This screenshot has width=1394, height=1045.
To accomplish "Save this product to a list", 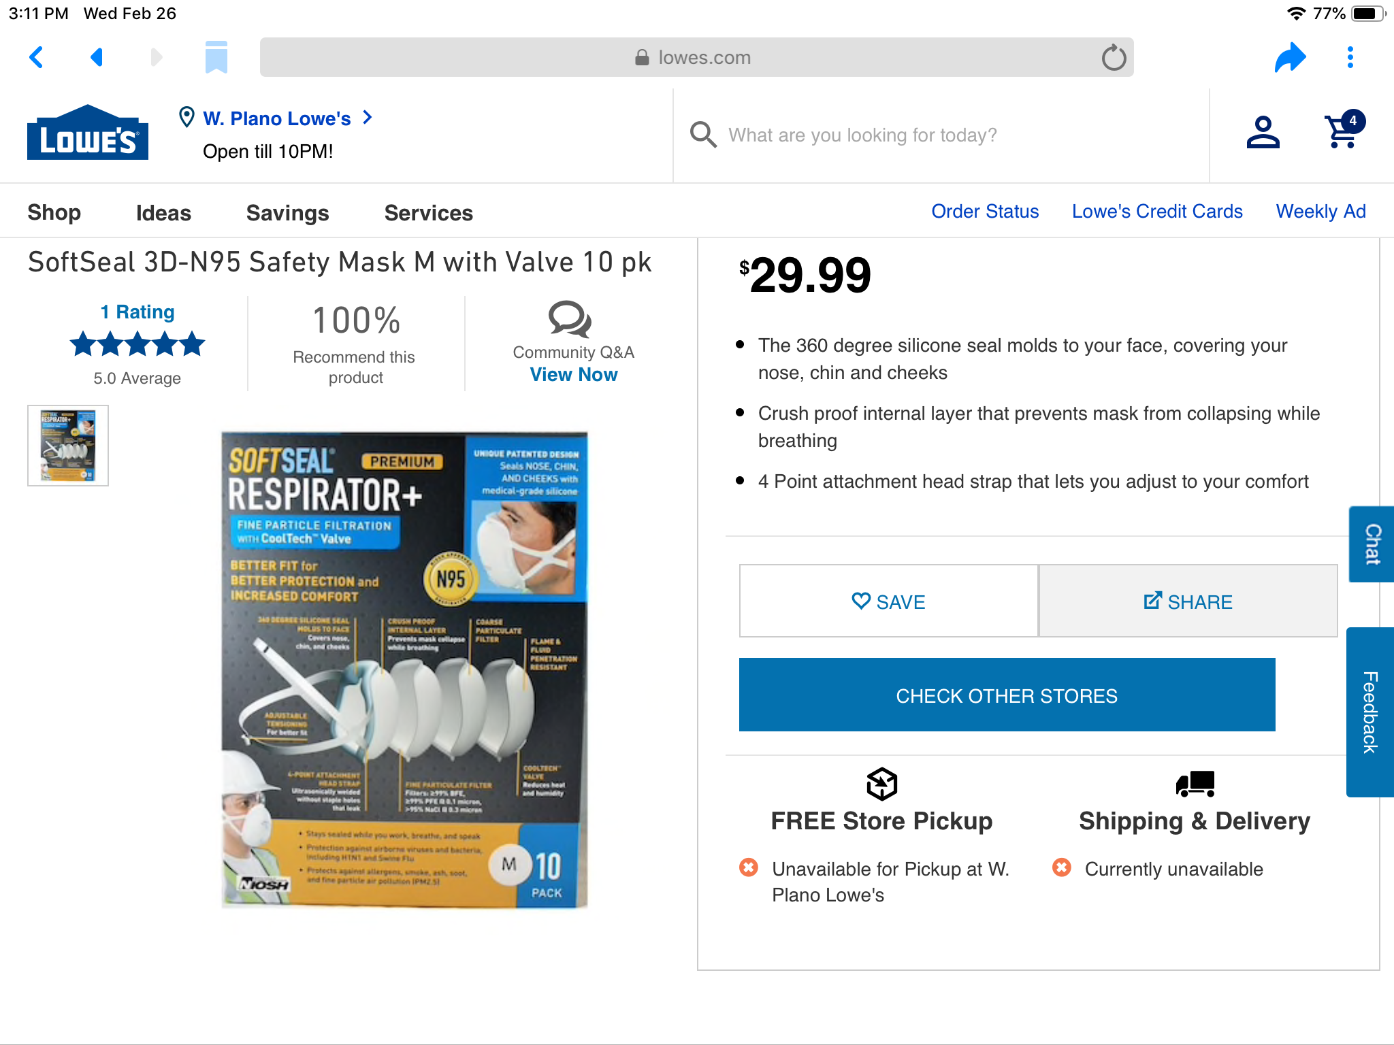I will (x=888, y=601).
